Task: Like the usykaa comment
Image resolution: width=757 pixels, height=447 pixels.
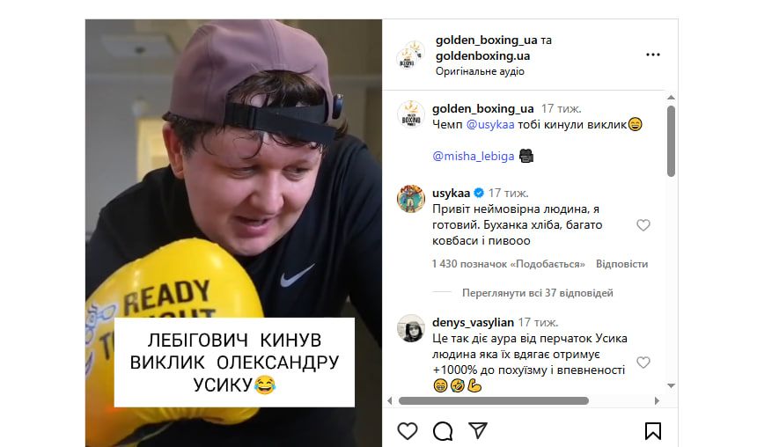Action: pyautogui.click(x=643, y=225)
